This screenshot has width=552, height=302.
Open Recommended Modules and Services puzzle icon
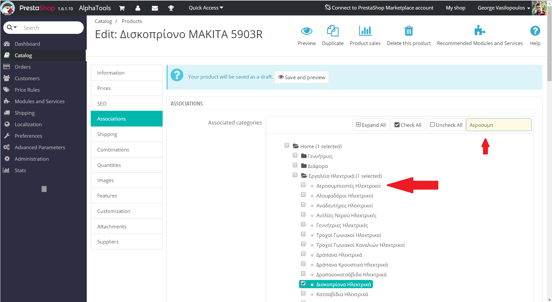[480, 31]
